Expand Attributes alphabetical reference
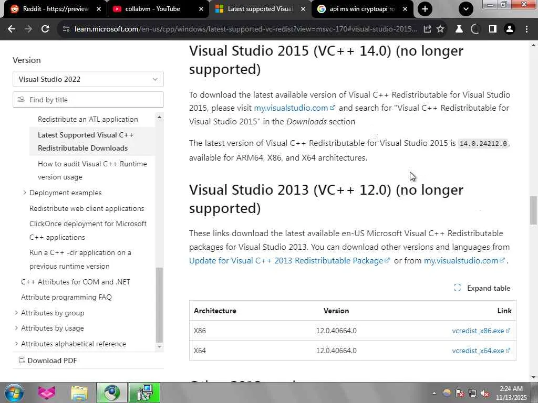This screenshot has width=538, height=403. pyautogui.click(x=16, y=343)
